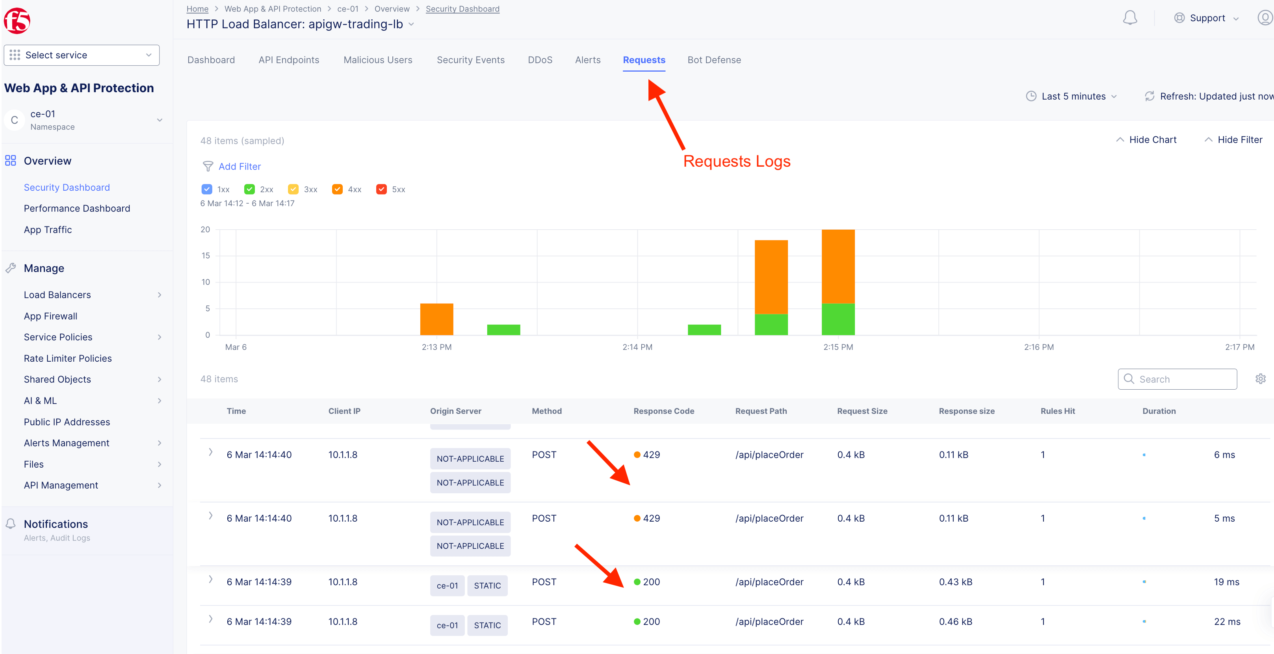
Task: Click the Add Filter funnel icon
Action: coord(208,166)
